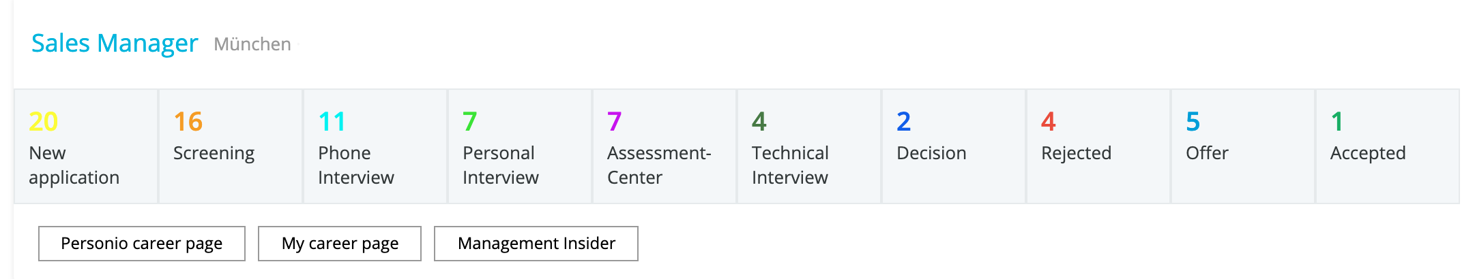This screenshot has height=279, width=1475.
Task: Click the blue 5 offer count
Action: point(1193,122)
